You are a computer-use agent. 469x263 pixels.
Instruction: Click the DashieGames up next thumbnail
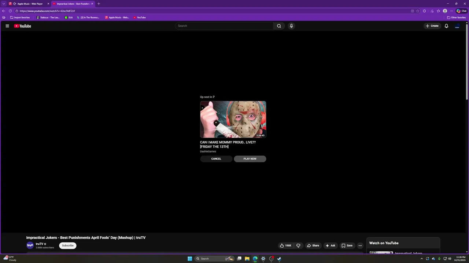pos(233,119)
